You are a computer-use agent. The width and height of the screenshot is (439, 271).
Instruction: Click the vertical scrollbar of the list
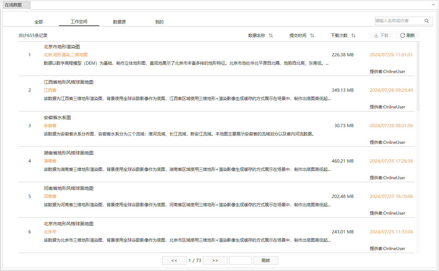coord(418,77)
